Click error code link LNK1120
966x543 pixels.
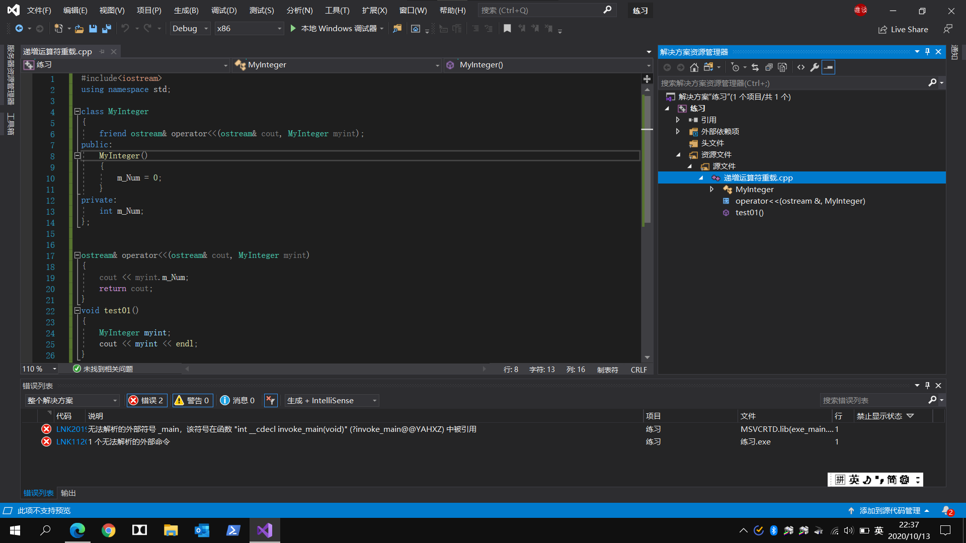(71, 442)
